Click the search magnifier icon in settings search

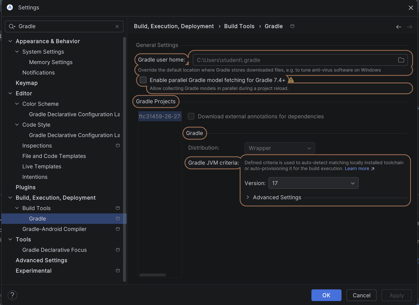(x=12, y=26)
